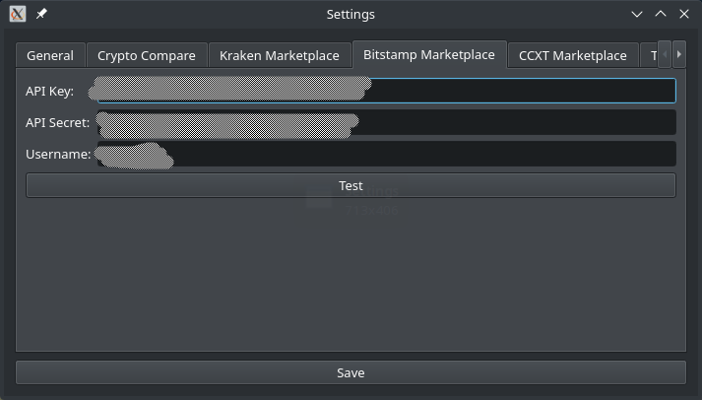Viewport: 702px width, 400px height.
Task: Click into the API Secret field
Action: 387,122
